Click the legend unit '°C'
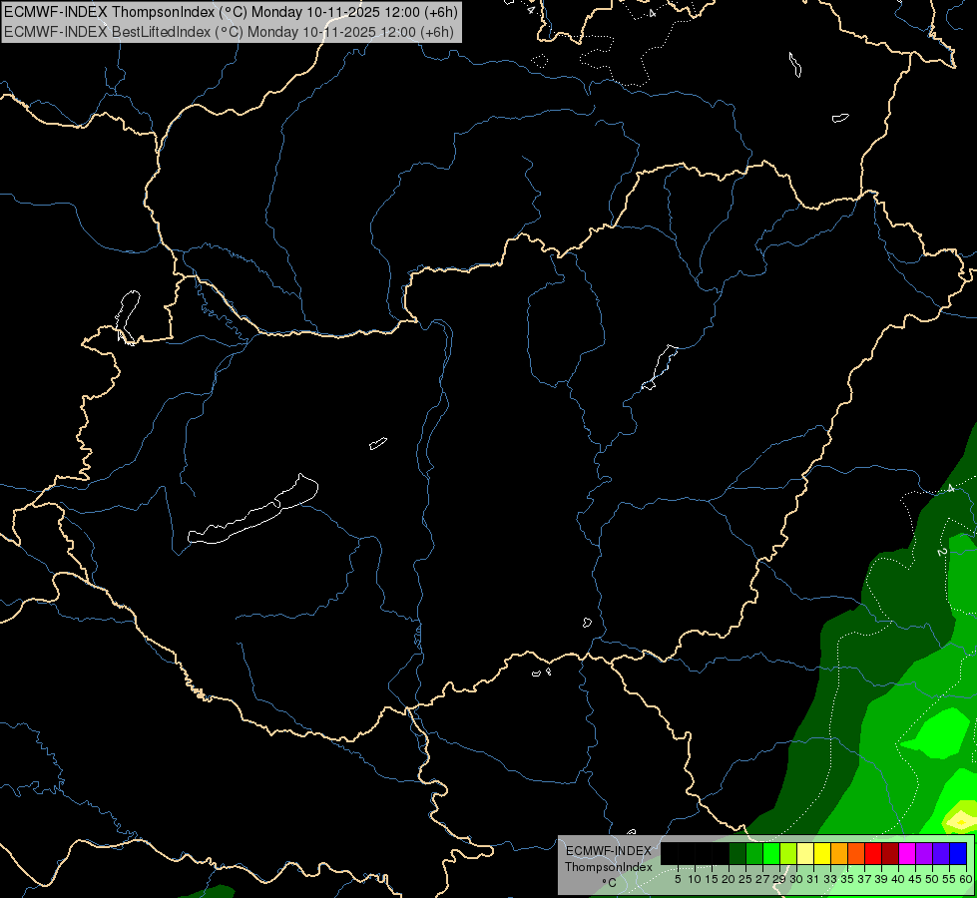This screenshot has width=977, height=898. pos(610,883)
